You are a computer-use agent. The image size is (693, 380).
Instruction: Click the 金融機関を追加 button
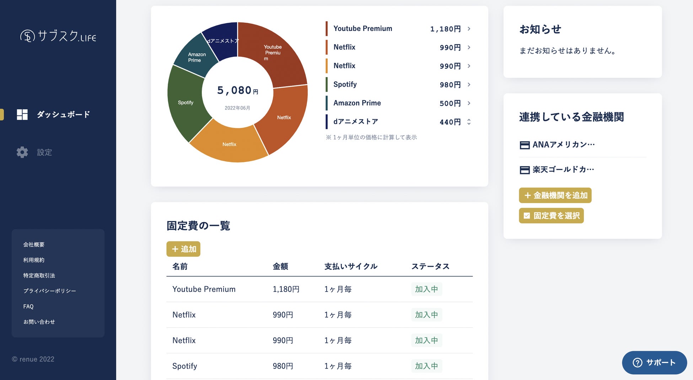(x=555, y=195)
